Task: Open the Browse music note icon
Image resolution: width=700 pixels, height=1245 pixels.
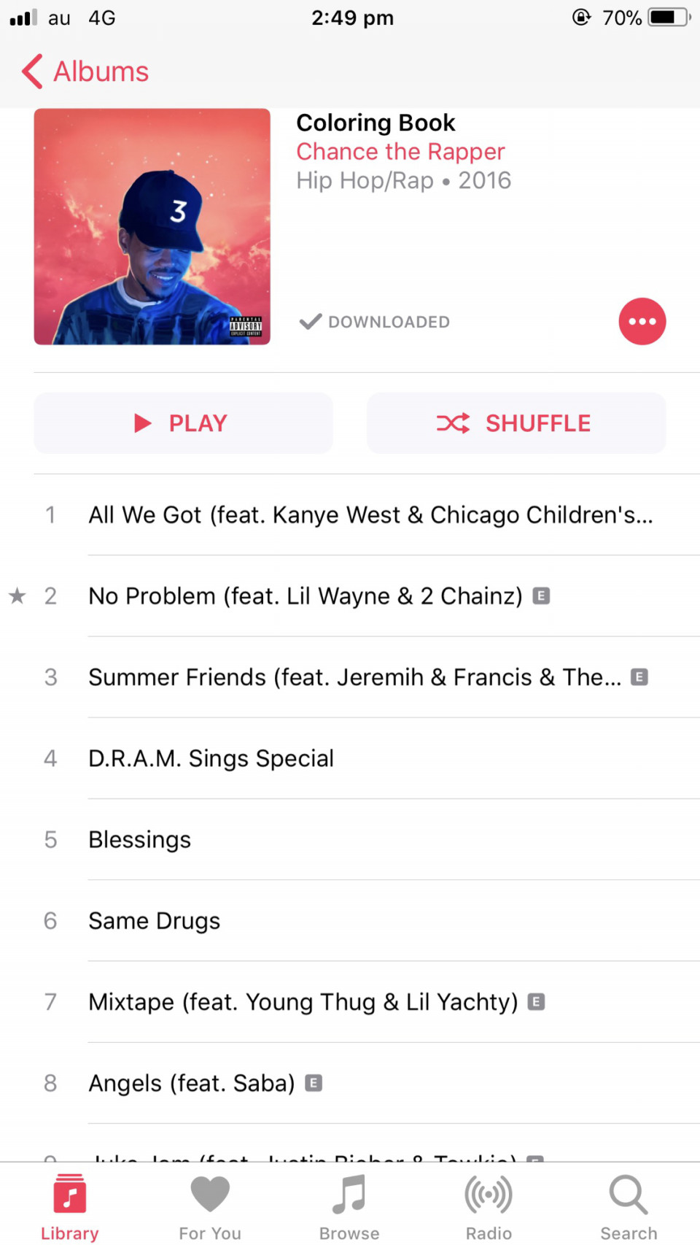Action: [x=349, y=1194]
